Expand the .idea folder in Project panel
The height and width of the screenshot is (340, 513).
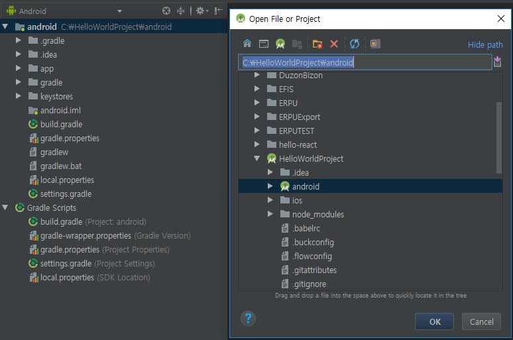point(19,54)
